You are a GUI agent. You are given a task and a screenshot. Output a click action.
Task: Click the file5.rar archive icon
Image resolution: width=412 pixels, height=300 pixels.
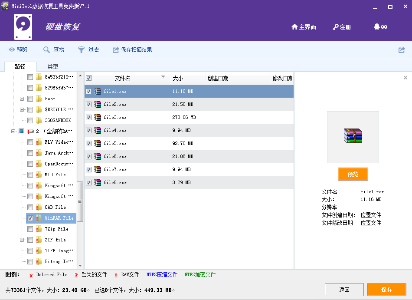point(98,143)
